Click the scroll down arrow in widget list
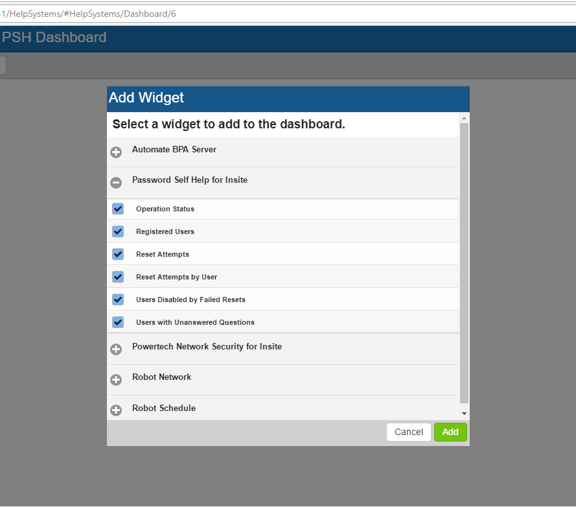Viewport: 576px width, 507px height. coord(465,414)
